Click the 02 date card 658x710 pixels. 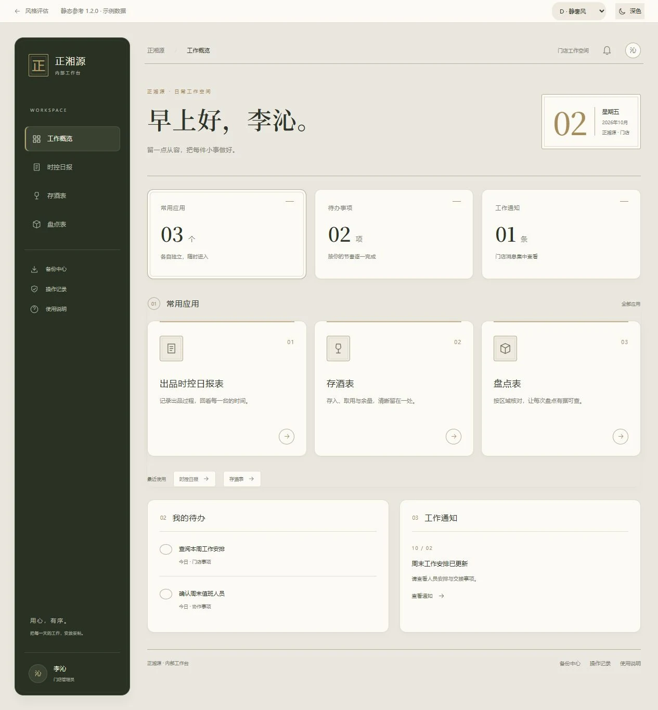[x=591, y=122]
